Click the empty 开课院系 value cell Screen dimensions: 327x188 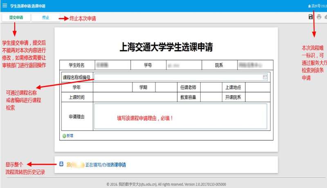pyautogui.click(x=258, y=97)
